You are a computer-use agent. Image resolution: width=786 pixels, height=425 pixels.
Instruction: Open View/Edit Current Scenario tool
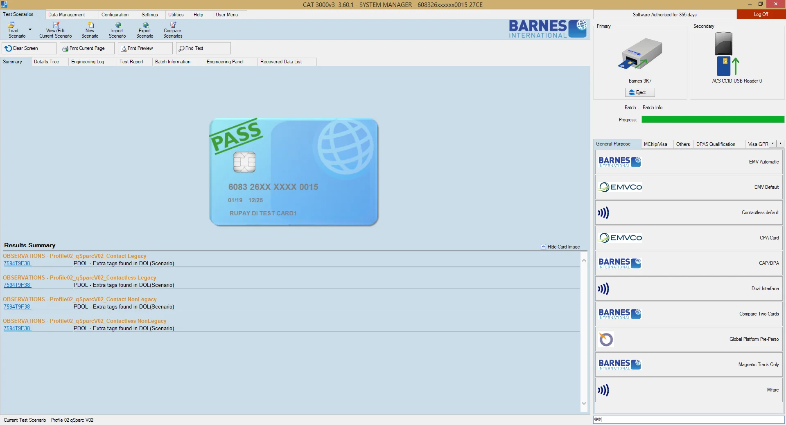[x=56, y=25]
